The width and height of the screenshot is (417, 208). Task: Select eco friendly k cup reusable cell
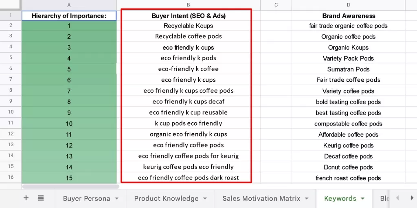(x=188, y=113)
